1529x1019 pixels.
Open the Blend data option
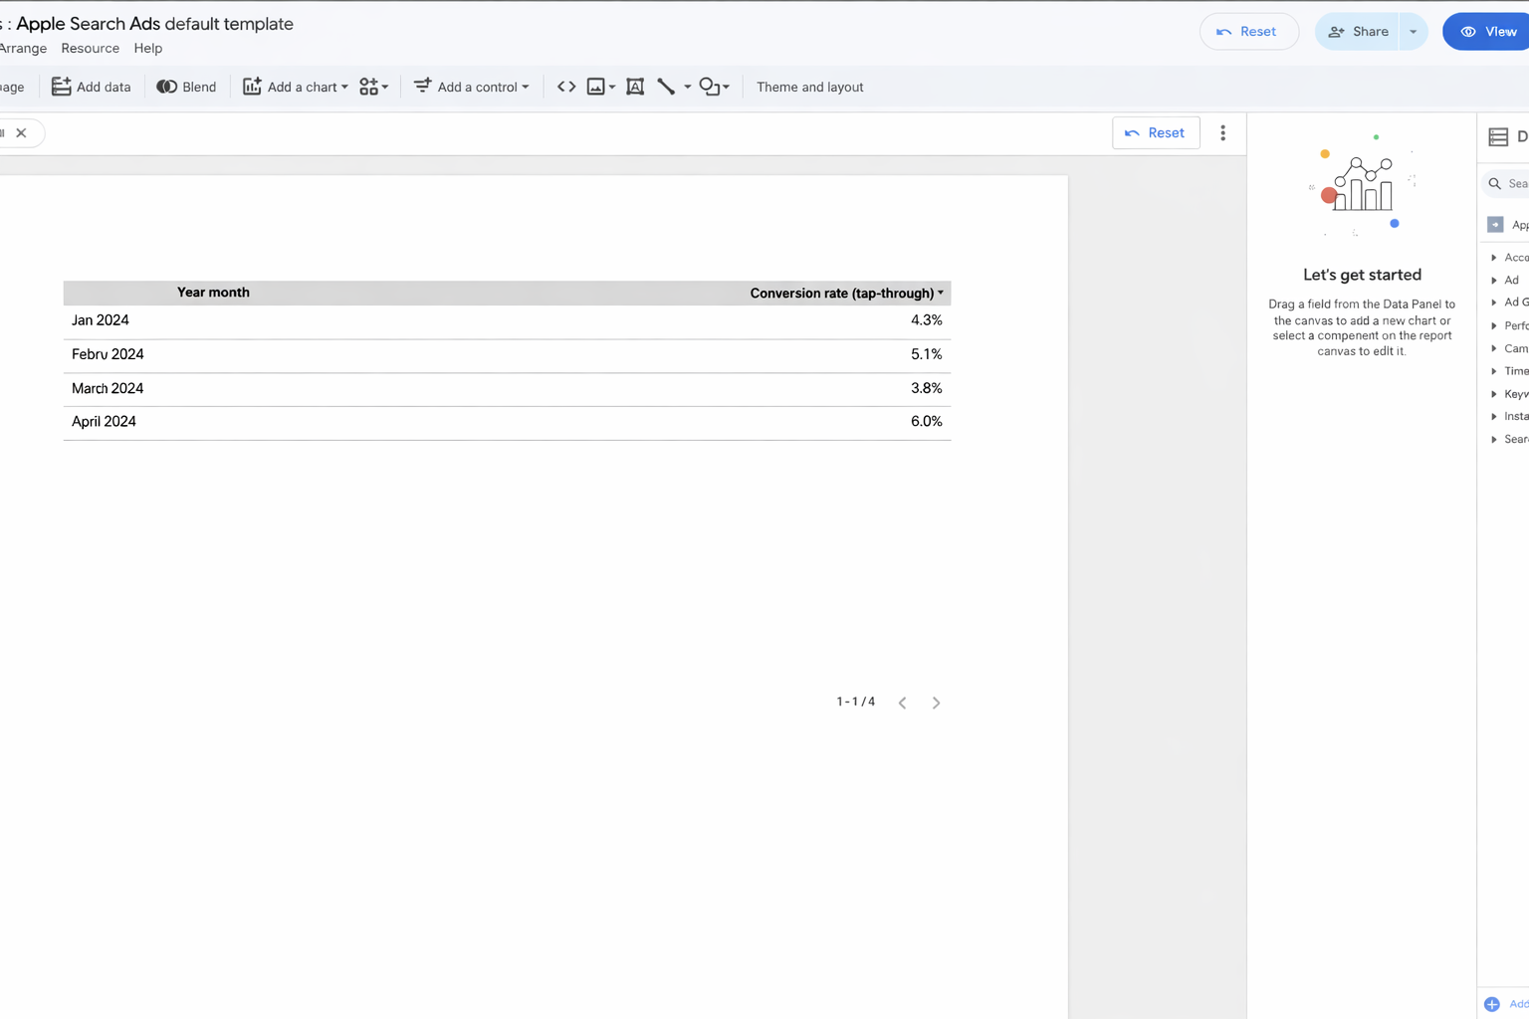click(186, 87)
